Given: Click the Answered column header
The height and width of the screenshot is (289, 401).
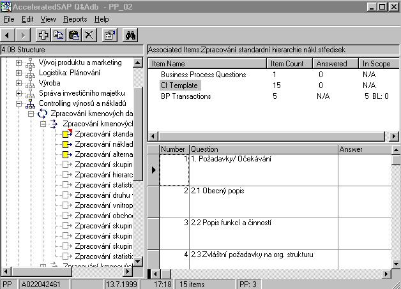Looking at the screenshot, I should tap(335, 63).
